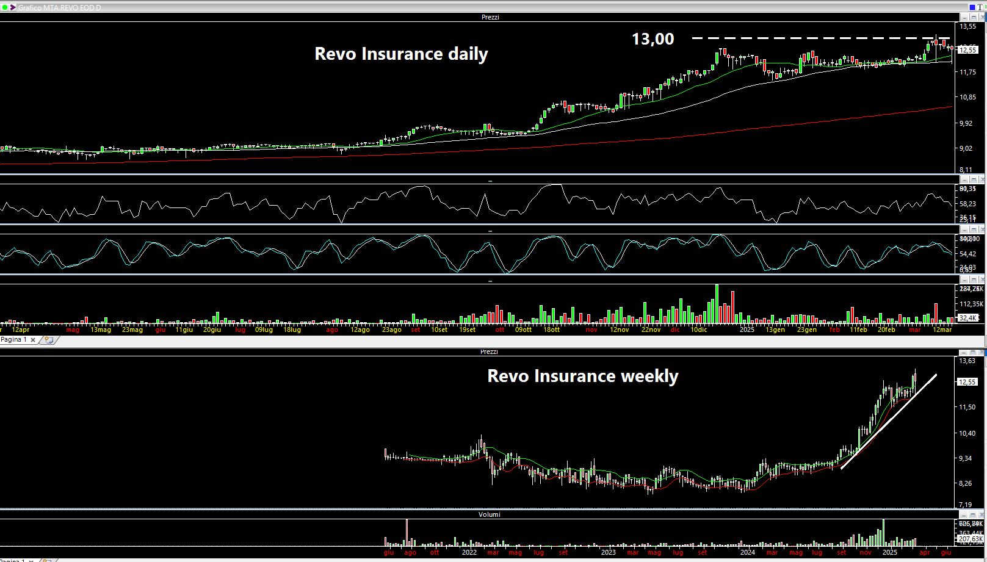The width and height of the screenshot is (987, 562).
Task: Click the daily chart Prezzi pane title
Action: point(490,17)
